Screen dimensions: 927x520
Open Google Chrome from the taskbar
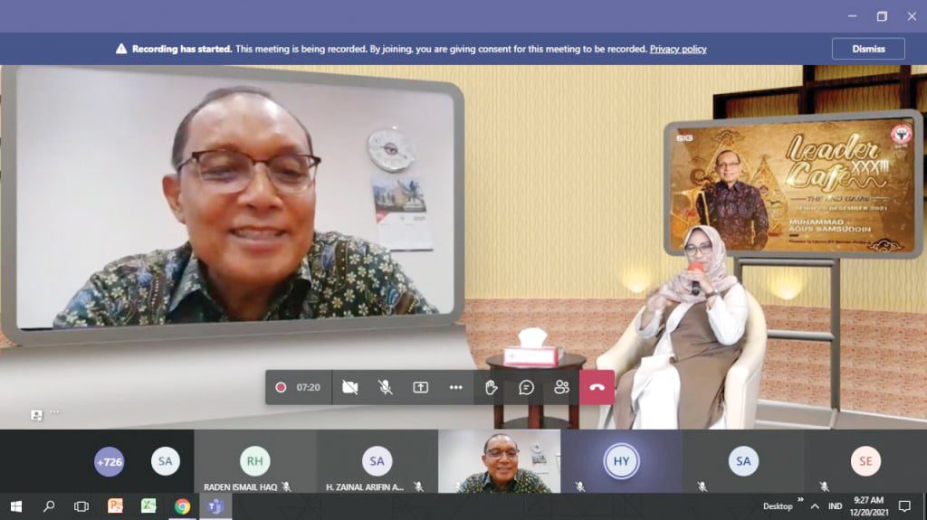182,506
